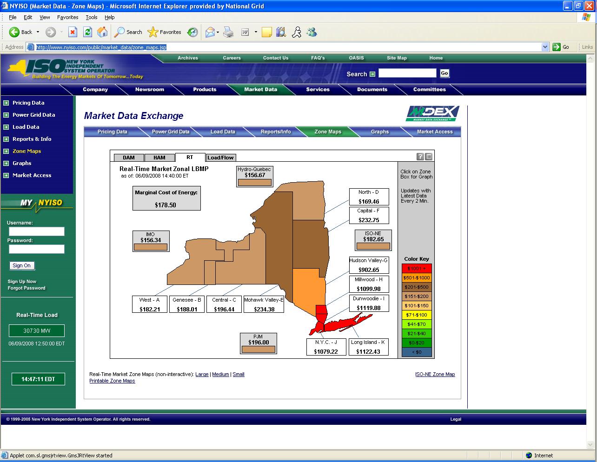Click the blue < $0 color key swatch

coord(417,352)
